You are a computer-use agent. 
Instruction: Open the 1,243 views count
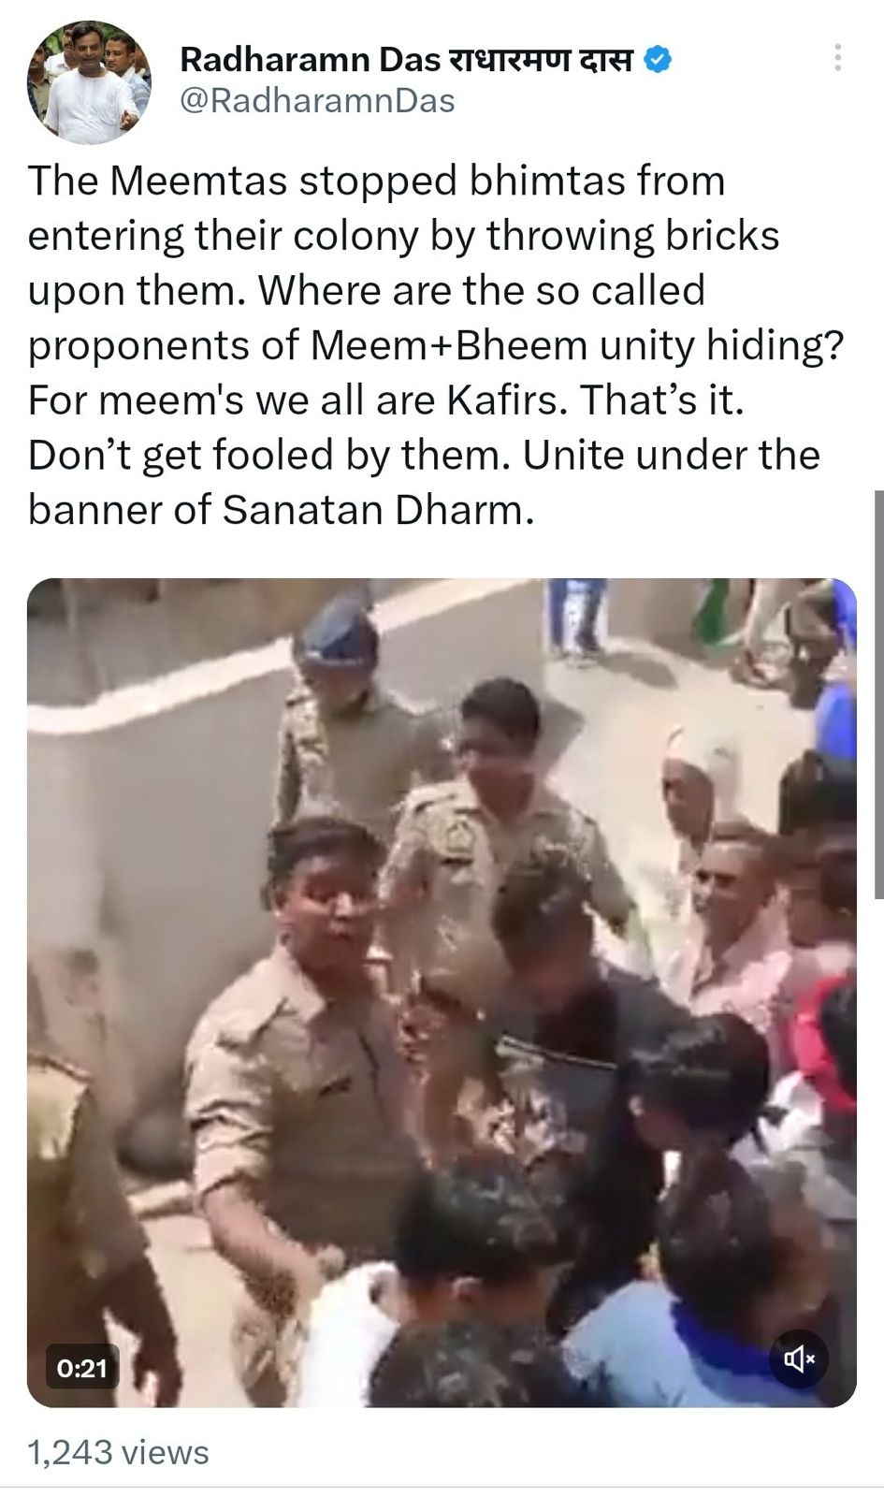pyautogui.click(x=119, y=1452)
